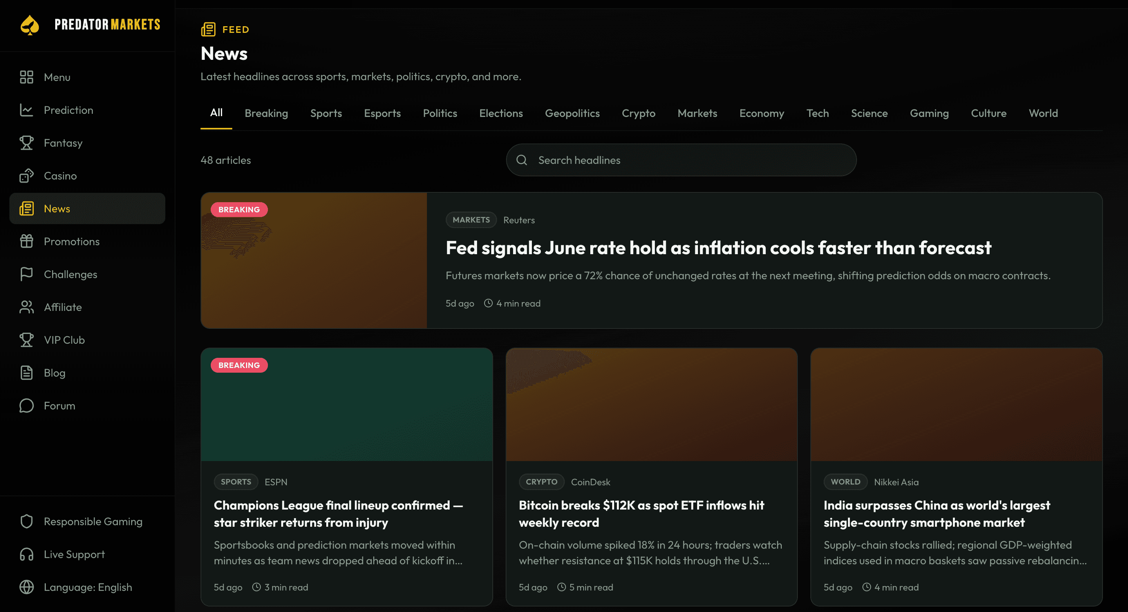Viewport: 1128px width, 612px height.
Task: Select the Fantasy trophy icon
Action: (x=27, y=142)
